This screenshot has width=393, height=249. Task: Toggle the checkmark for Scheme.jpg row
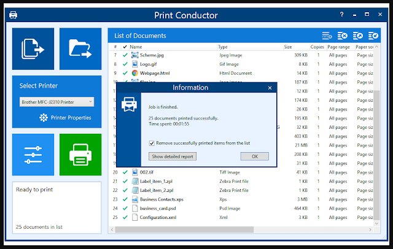point(125,55)
